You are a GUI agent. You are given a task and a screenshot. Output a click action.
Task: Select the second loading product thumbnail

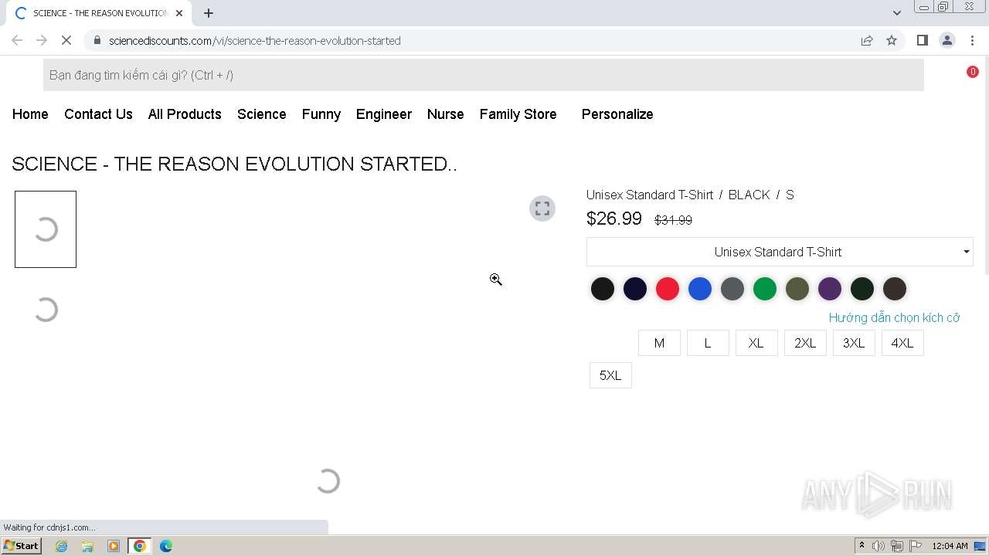(x=46, y=310)
